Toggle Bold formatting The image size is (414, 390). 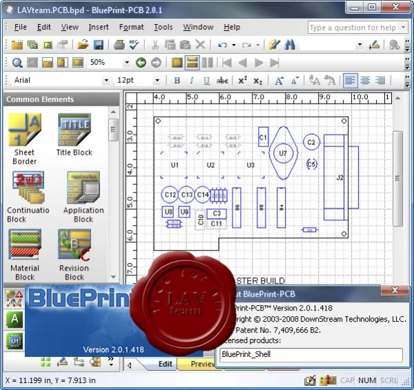click(177, 81)
